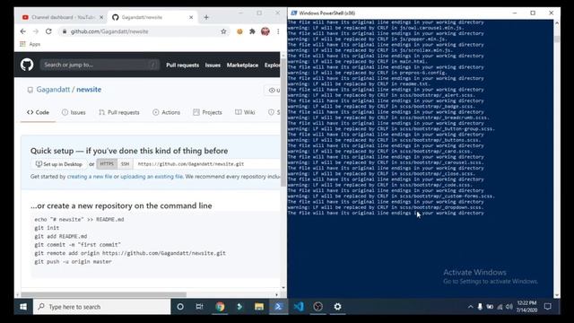Select the Wiki repository tab
The height and width of the screenshot is (323, 574).
coord(245,112)
